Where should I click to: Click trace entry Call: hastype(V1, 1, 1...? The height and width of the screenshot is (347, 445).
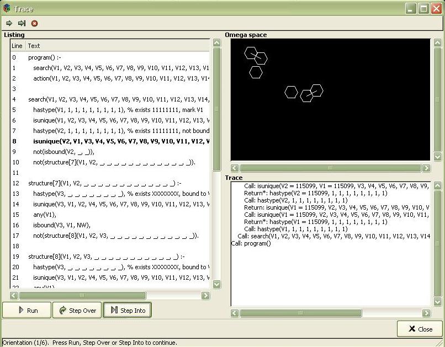tap(296, 229)
